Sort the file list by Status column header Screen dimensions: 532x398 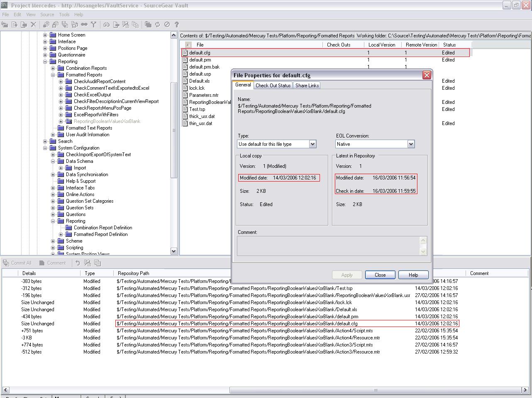456,44
